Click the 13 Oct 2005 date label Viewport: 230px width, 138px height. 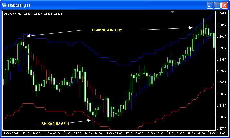(x=10, y=133)
